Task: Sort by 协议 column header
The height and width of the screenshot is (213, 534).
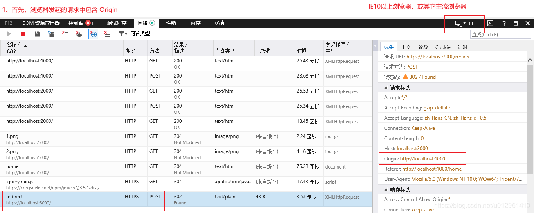Action: pyautogui.click(x=135, y=48)
